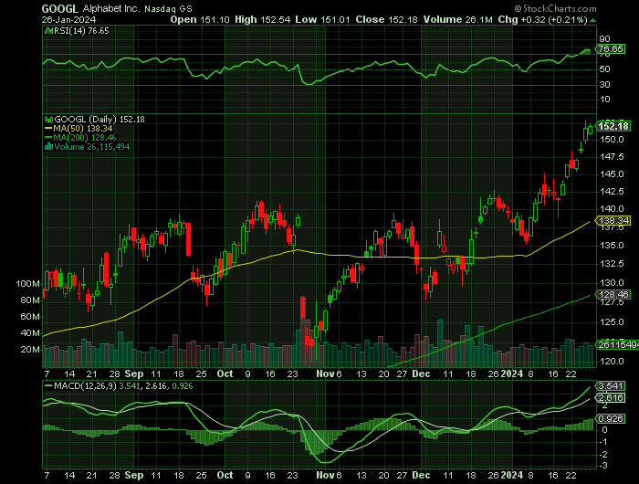Viewport: 639px width, 484px height.
Task: Click 2024 on the MACD panel's date axis
Action: pyautogui.click(x=512, y=476)
